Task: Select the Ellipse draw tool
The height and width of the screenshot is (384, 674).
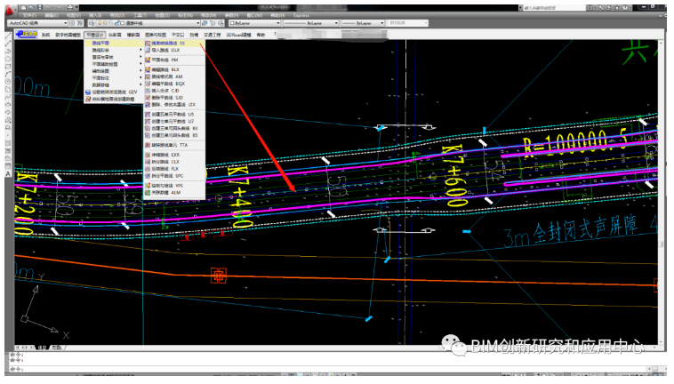Action: pyautogui.click(x=8, y=104)
